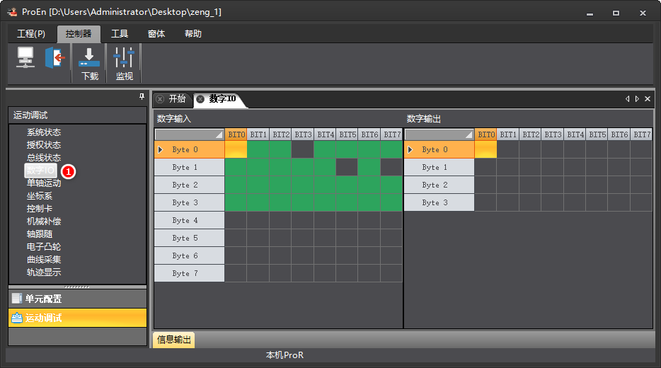Pin the left panel with pushpin icon
Image resolution: width=661 pixels, height=368 pixels.
(x=142, y=97)
